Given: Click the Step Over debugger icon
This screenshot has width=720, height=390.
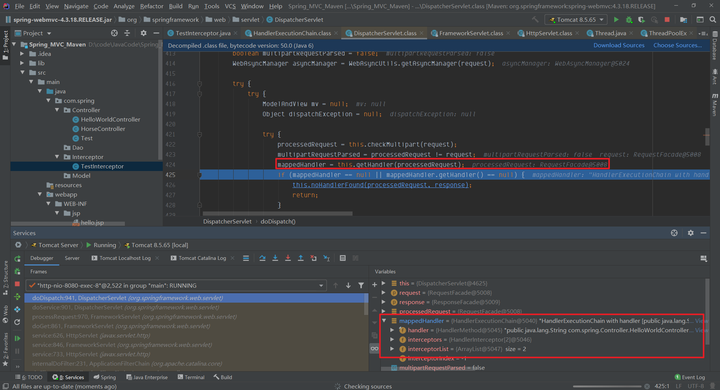Looking at the screenshot, I should point(262,258).
